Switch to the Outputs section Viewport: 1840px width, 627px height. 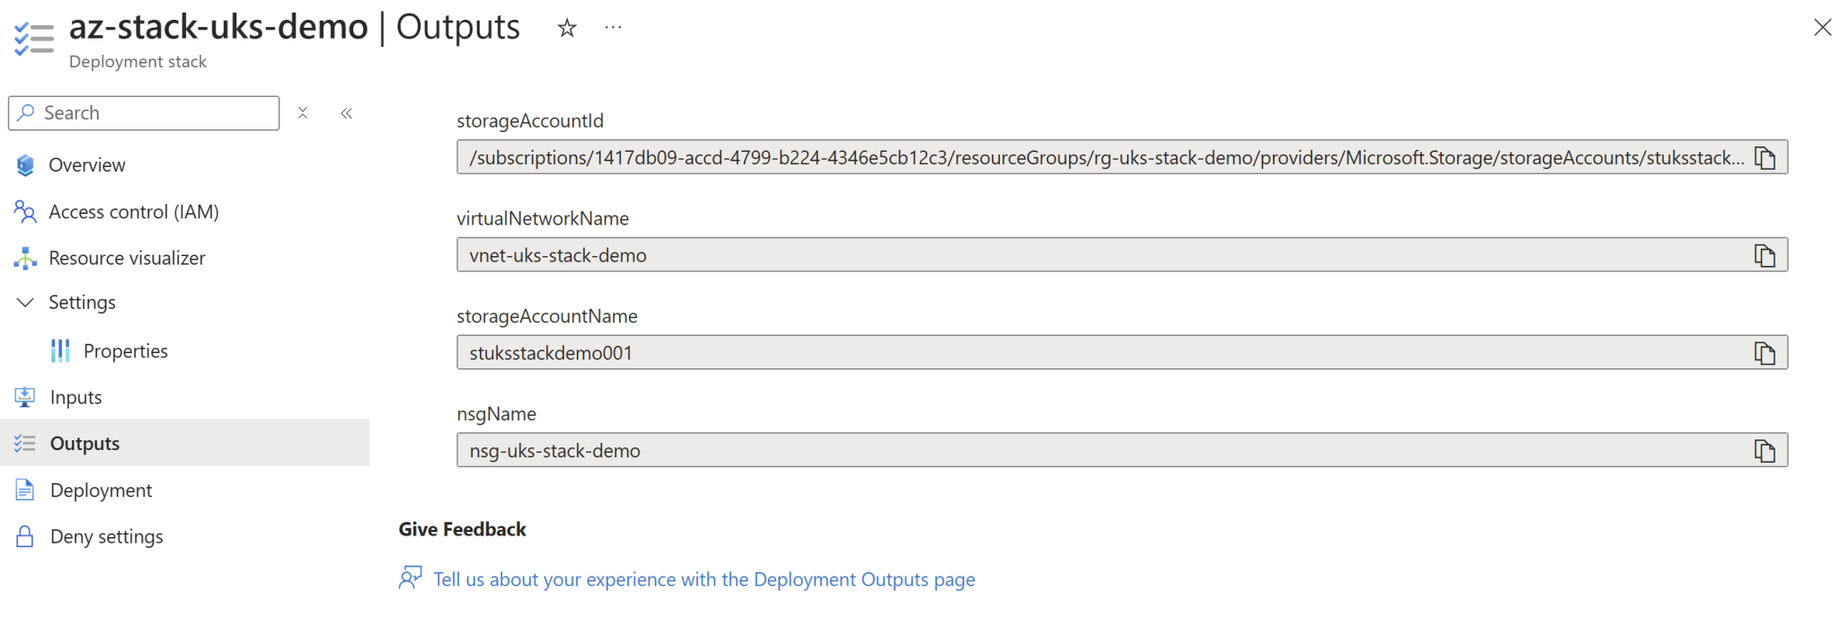84,443
